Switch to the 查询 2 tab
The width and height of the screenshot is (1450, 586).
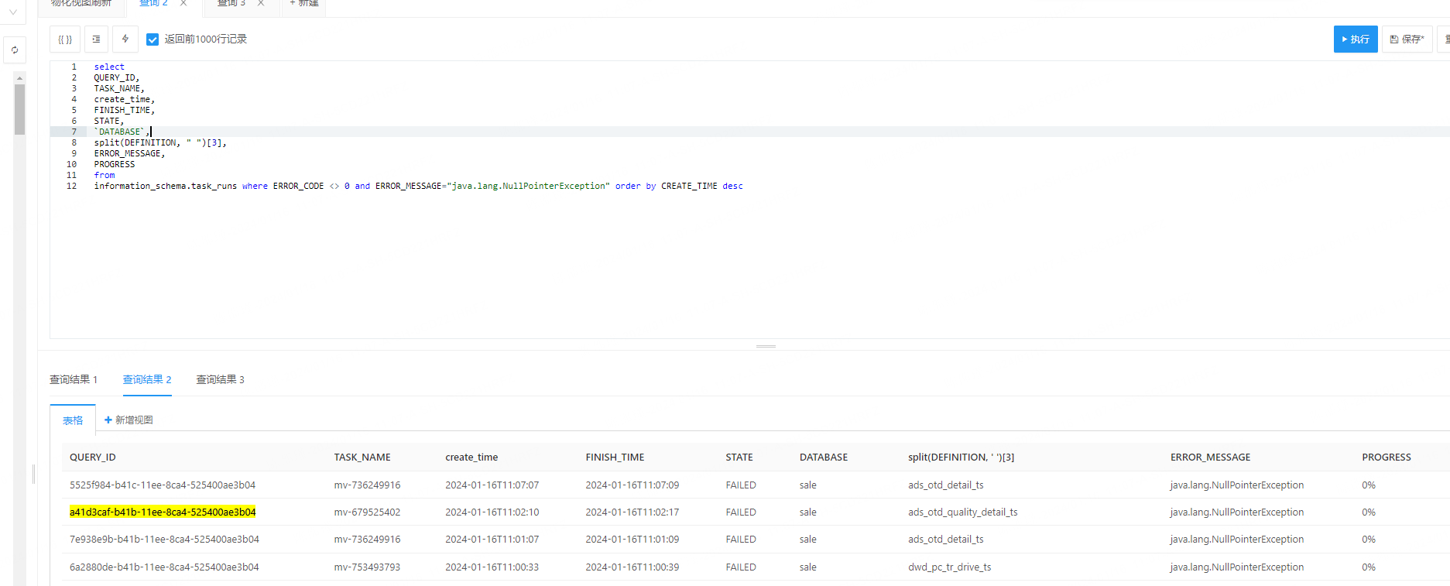pos(153,4)
